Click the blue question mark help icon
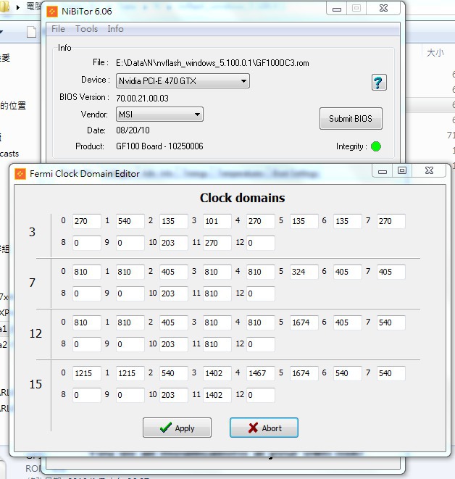 click(378, 82)
